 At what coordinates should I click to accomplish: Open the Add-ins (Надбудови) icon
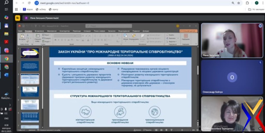[186, 37]
